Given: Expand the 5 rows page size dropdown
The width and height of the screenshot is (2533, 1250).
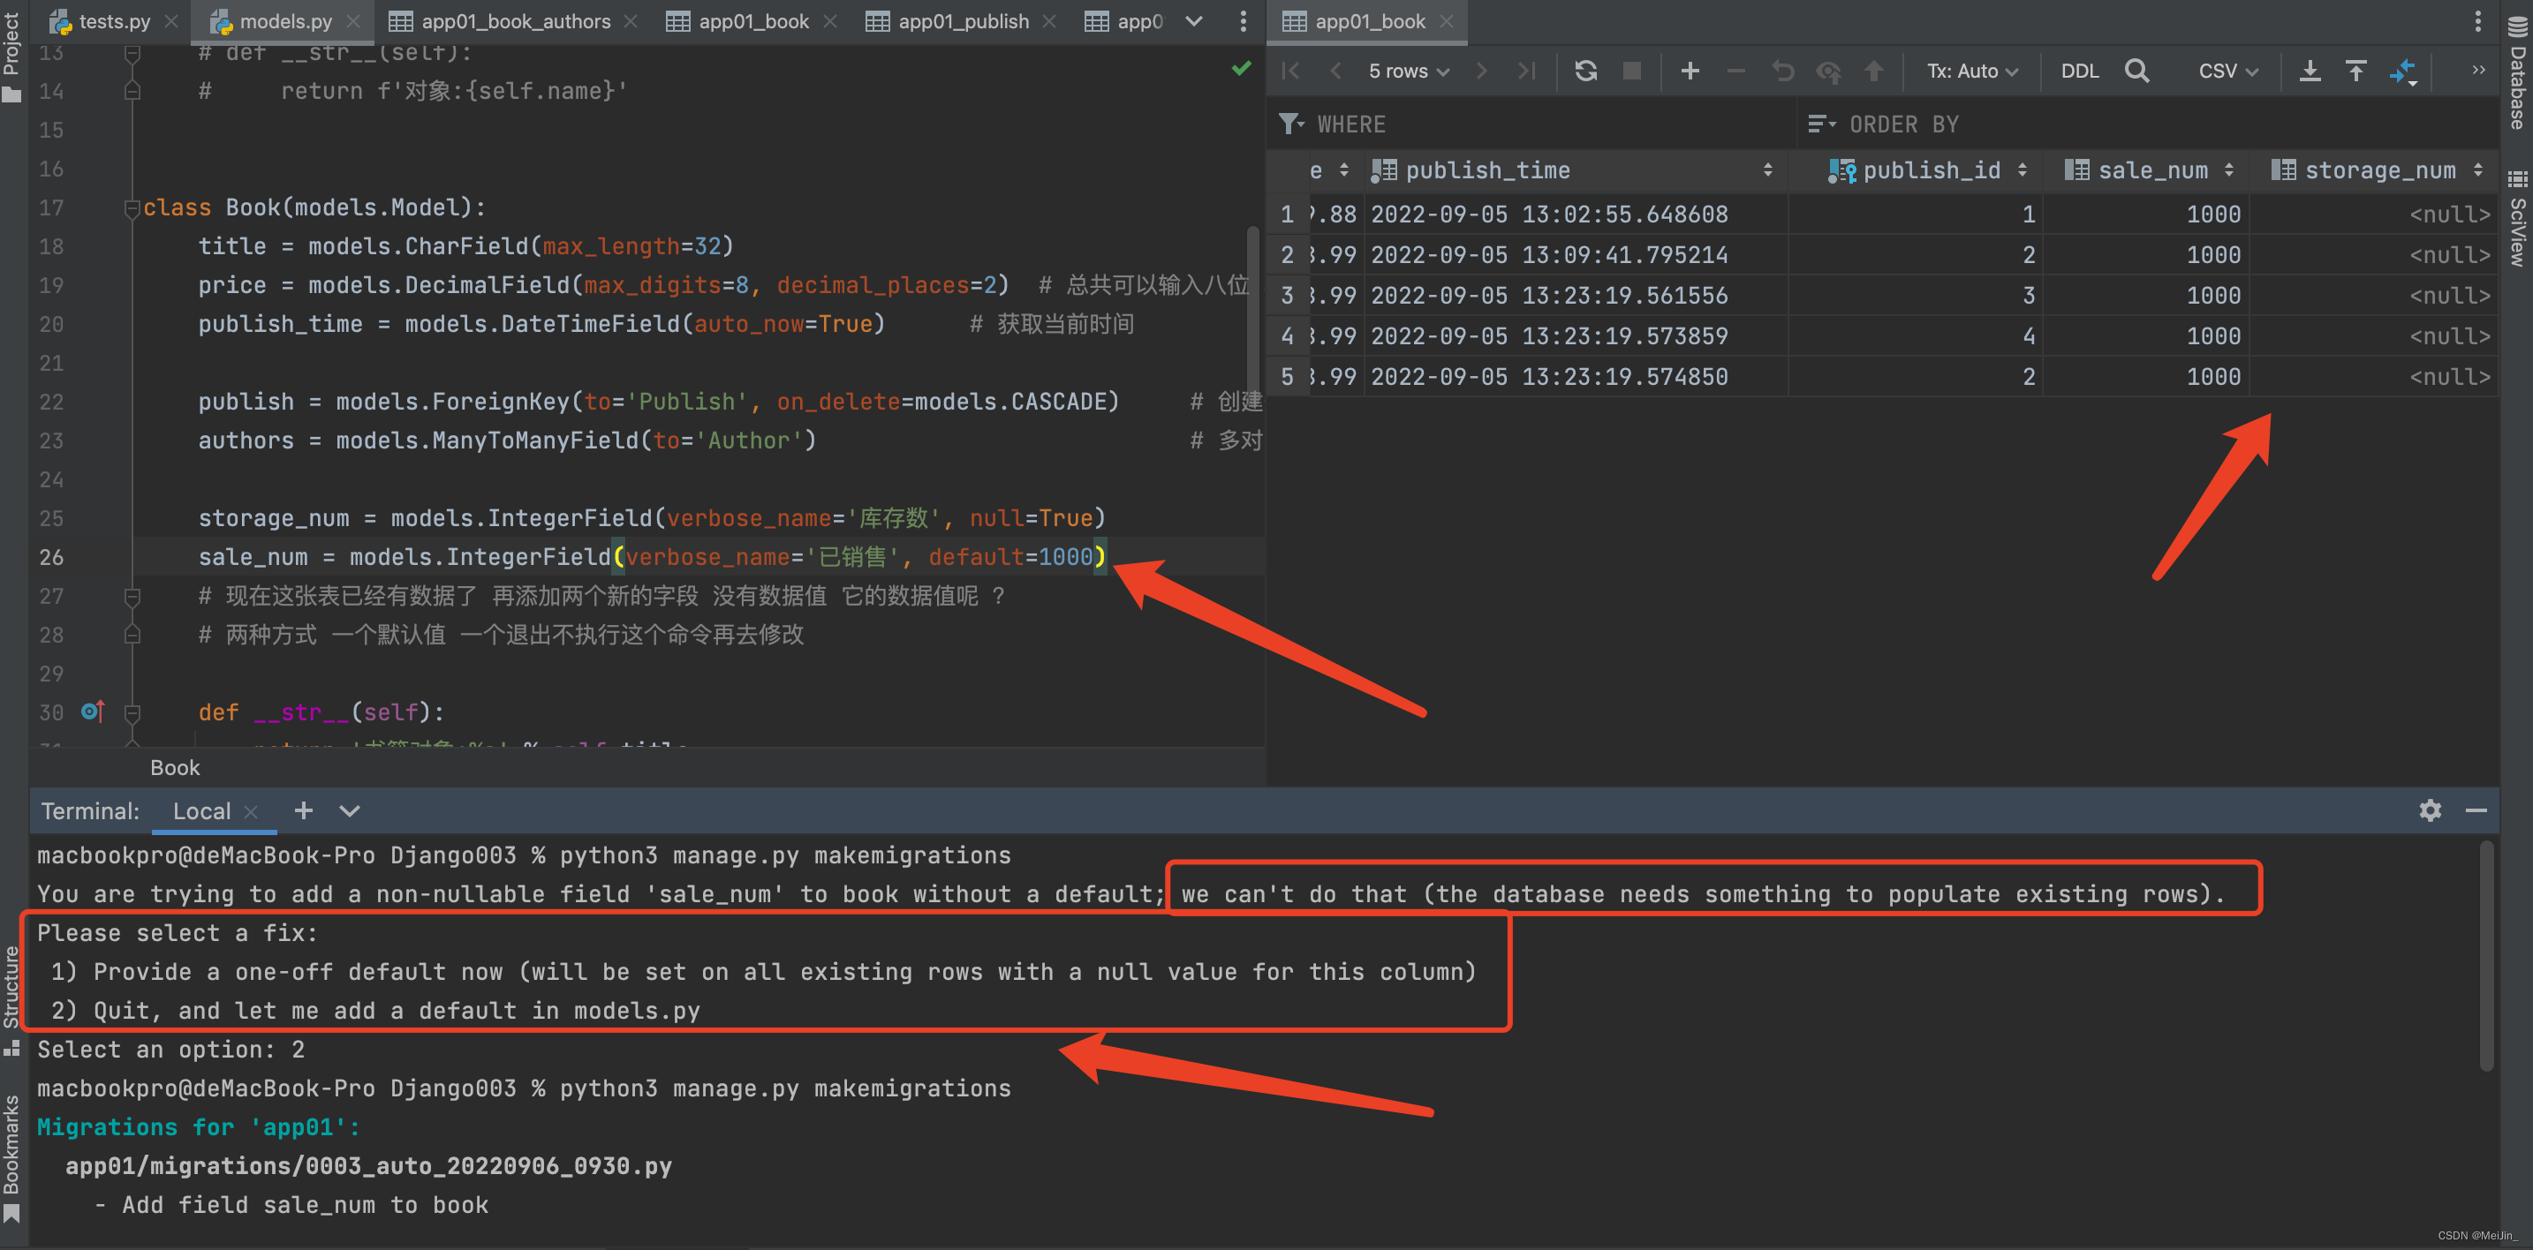Looking at the screenshot, I should pyautogui.click(x=1408, y=71).
